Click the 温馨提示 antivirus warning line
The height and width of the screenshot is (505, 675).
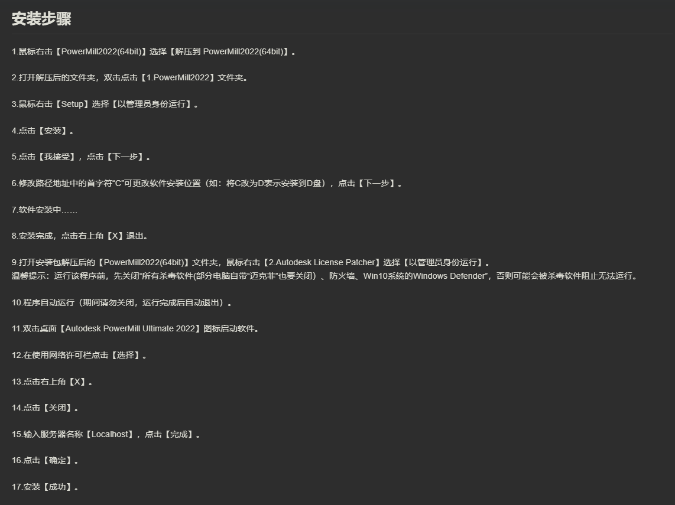324,276
